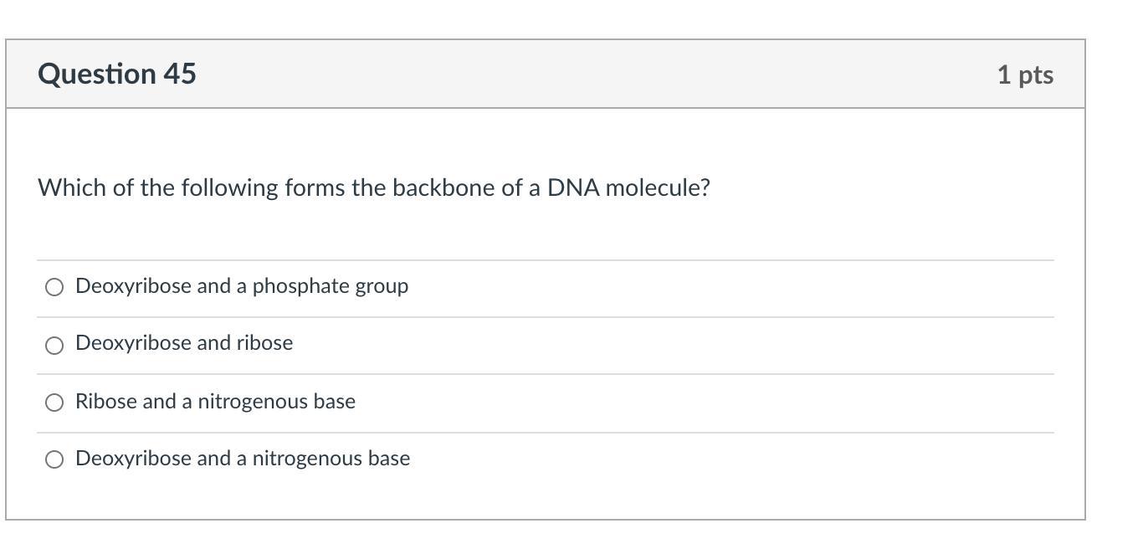Click the question text starting "Which of the following"
Screen dimensions: 1143x549
tap(373, 187)
